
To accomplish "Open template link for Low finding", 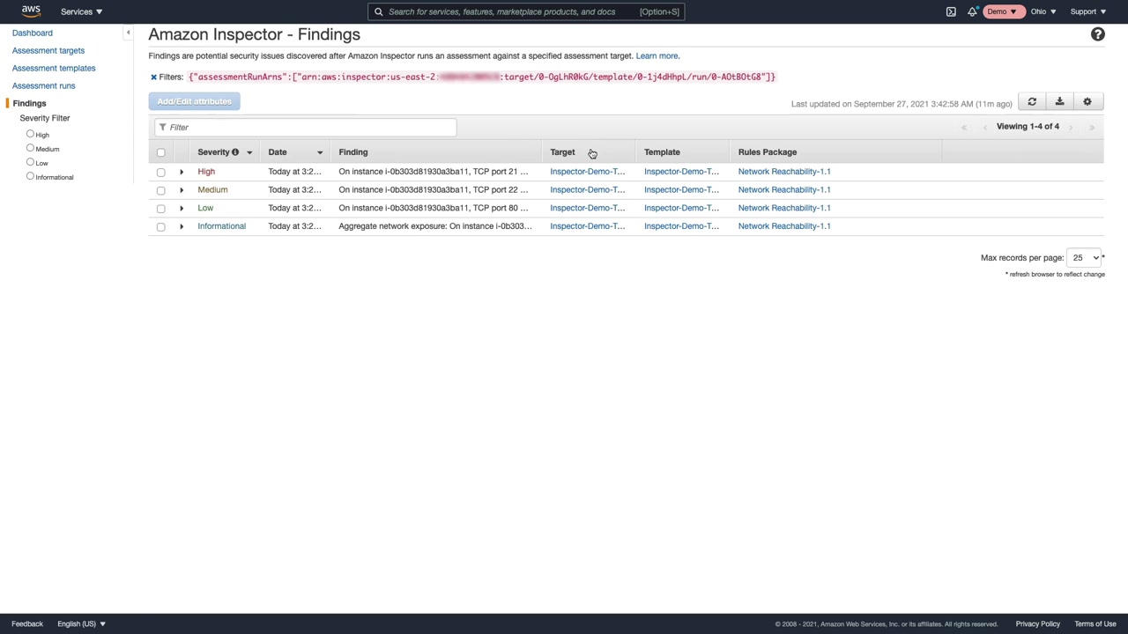I will tap(681, 208).
